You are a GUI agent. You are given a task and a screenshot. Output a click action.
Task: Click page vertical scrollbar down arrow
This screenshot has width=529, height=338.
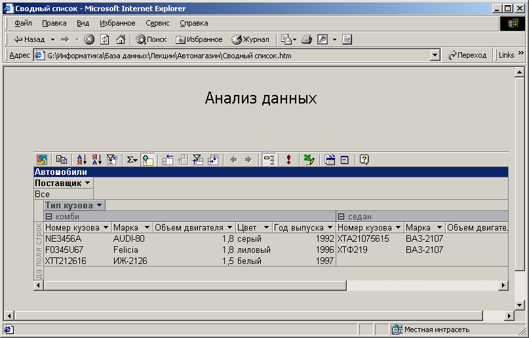(520, 305)
